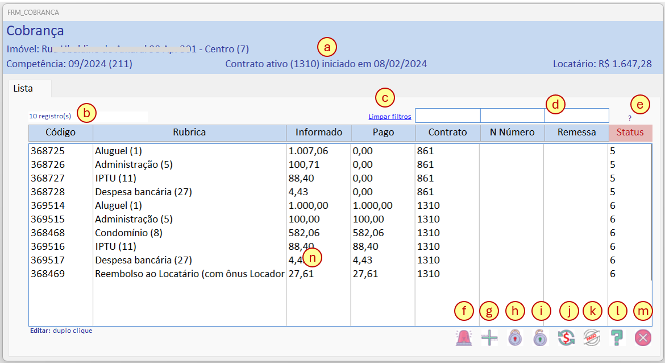Click the open padlock with green keyhole
The width and height of the screenshot is (665, 363).
[x=540, y=338]
